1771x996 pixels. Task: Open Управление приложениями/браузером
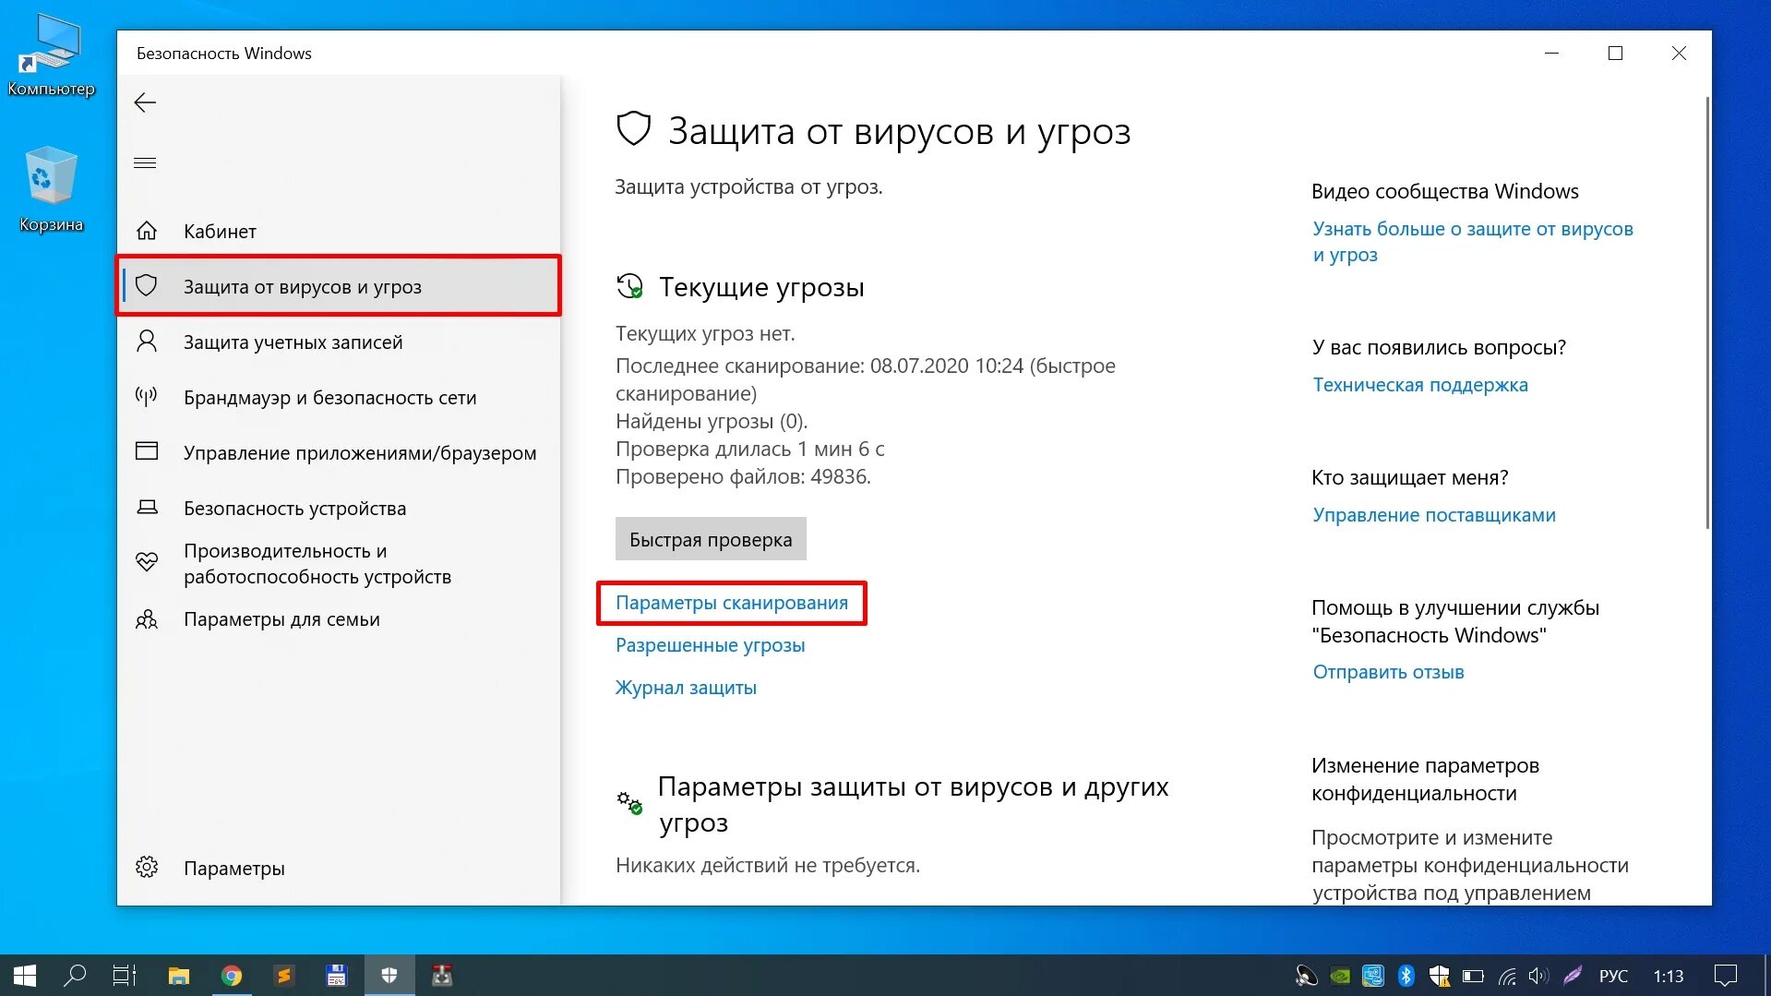tap(339, 452)
